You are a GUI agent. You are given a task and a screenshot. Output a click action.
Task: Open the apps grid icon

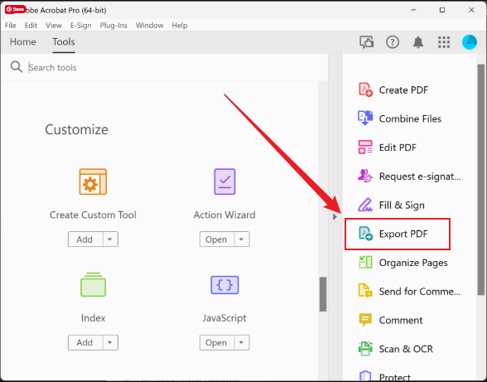[x=444, y=42]
